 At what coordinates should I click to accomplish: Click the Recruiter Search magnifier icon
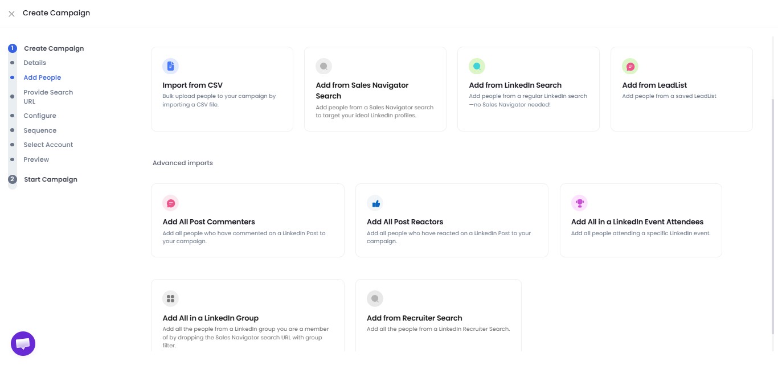[375, 298]
